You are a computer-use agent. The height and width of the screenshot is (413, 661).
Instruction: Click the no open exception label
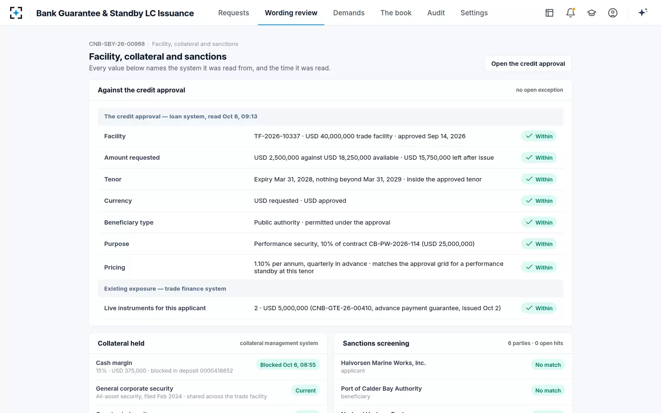(x=539, y=90)
